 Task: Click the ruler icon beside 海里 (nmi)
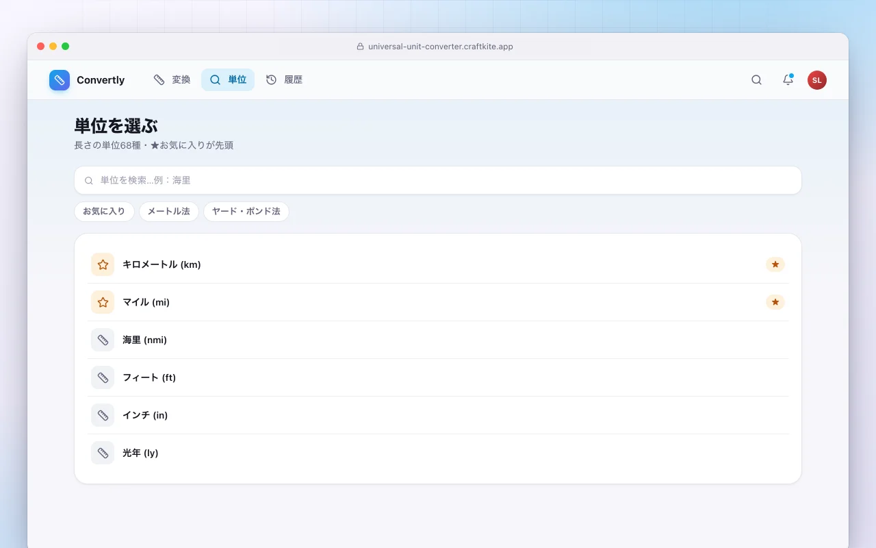point(103,340)
